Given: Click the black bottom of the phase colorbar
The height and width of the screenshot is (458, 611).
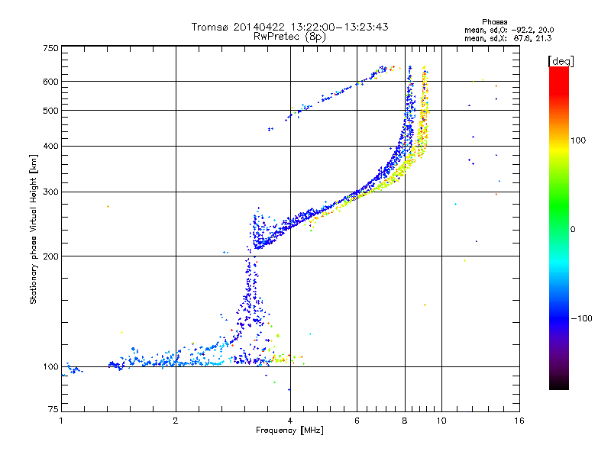Looking at the screenshot, I should coord(559,385).
